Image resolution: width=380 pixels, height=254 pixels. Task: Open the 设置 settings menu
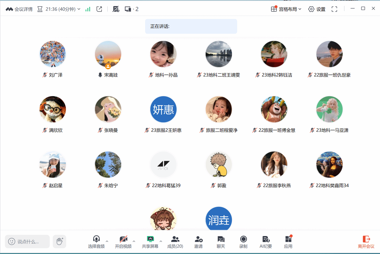click(317, 9)
